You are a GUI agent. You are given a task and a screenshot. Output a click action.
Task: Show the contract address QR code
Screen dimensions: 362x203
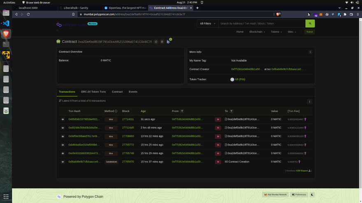(x=162, y=42)
